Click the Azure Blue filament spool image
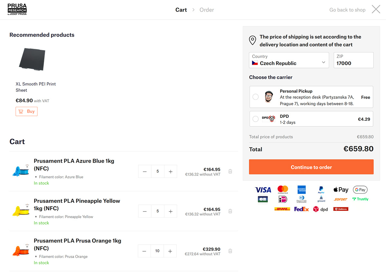This screenshot has height=277, width=386. (x=21, y=171)
